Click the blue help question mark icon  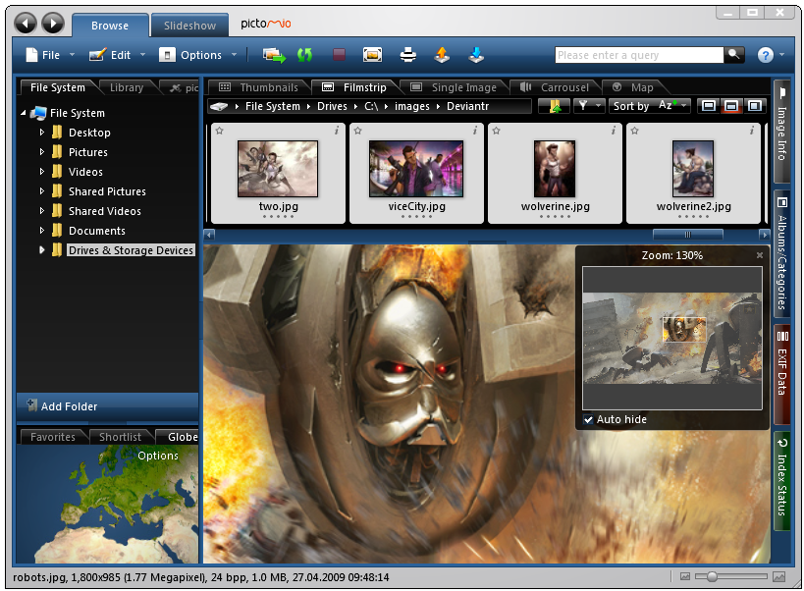pyautogui.click(x=766, y=55)
